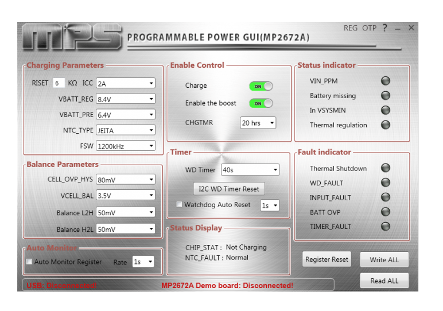Close the Programmable Power GUI window
The image size is (443, 311).
pyautogui.click(x=411, y=28)
